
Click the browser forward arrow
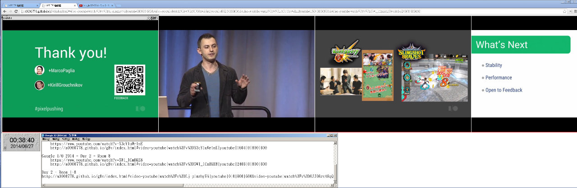[10, 11]
